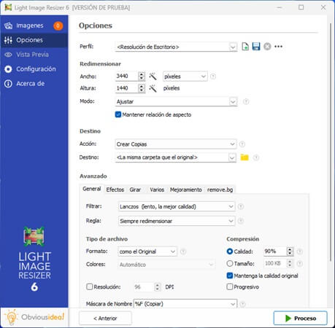The image size is (335, 328).
Task: Save the current profile with the floppy disk icon
Action: (256, 46)
